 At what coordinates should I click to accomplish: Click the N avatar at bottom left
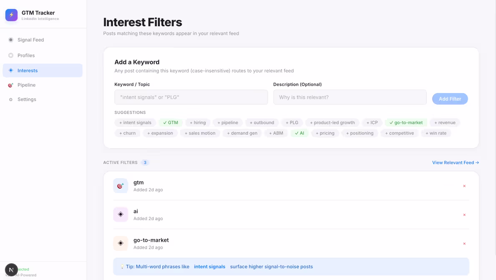11,270
